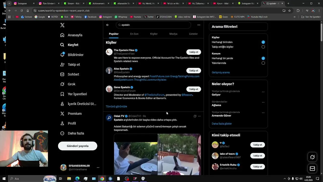Open Chrome extensions puzzle icon

click(298, 11)
